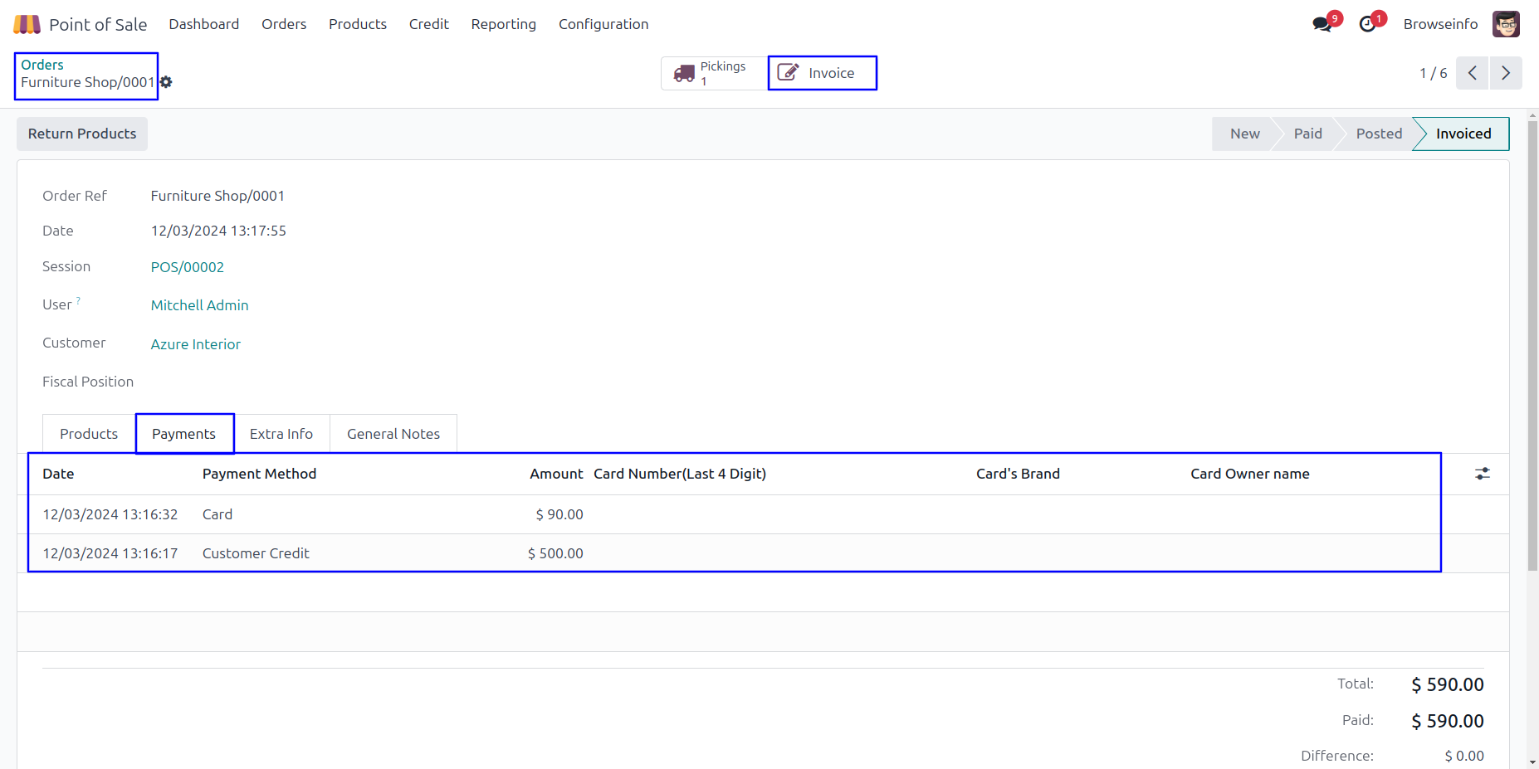Go to the next order record
Viewport: 1539px width, 769px height.
click(x=1506, y=73)
